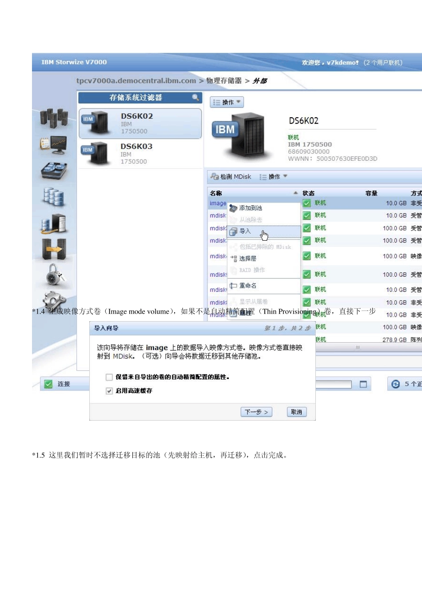Screen dimensions: 422x597
Task: Select the DS6K03 storage system entry
Action: pyautogui.click(x=140, y=154)
